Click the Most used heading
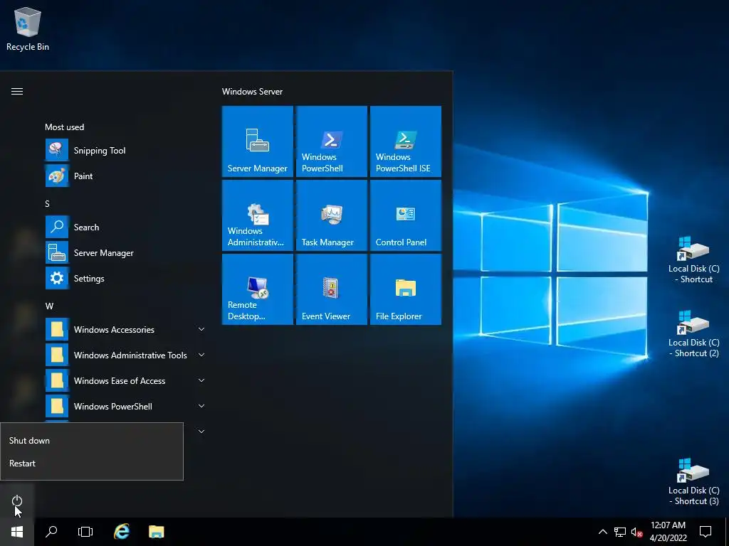This screenshot has width=729, height=546. point(64,127)
